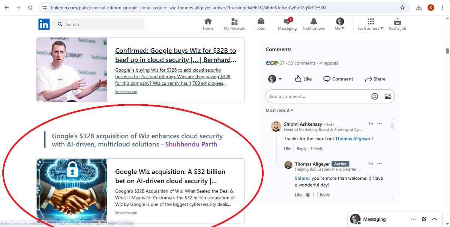450x227 pixels.
Task: Click TechCrunch Disrupt speaker thumbnail
Action: pyautogui.click(x=72, y=70)
